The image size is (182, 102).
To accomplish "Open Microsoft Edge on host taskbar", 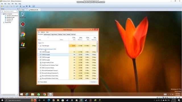I will point(49,100).
